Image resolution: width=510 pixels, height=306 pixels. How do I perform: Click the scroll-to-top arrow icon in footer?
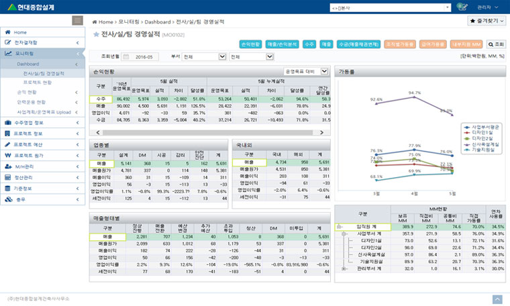pyautogui.click(x=497, y=298)
